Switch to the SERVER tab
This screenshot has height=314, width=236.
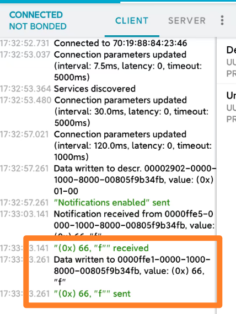pos(187,20)
